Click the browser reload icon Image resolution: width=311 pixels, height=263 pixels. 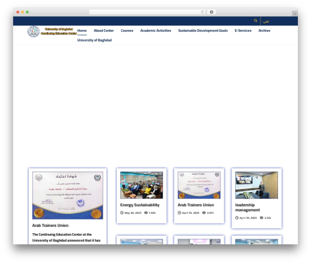tap(202, 12)
